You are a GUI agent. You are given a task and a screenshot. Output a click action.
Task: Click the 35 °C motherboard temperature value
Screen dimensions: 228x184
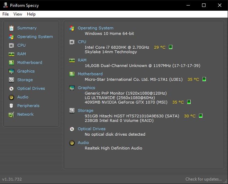click(x=193, y=79)
